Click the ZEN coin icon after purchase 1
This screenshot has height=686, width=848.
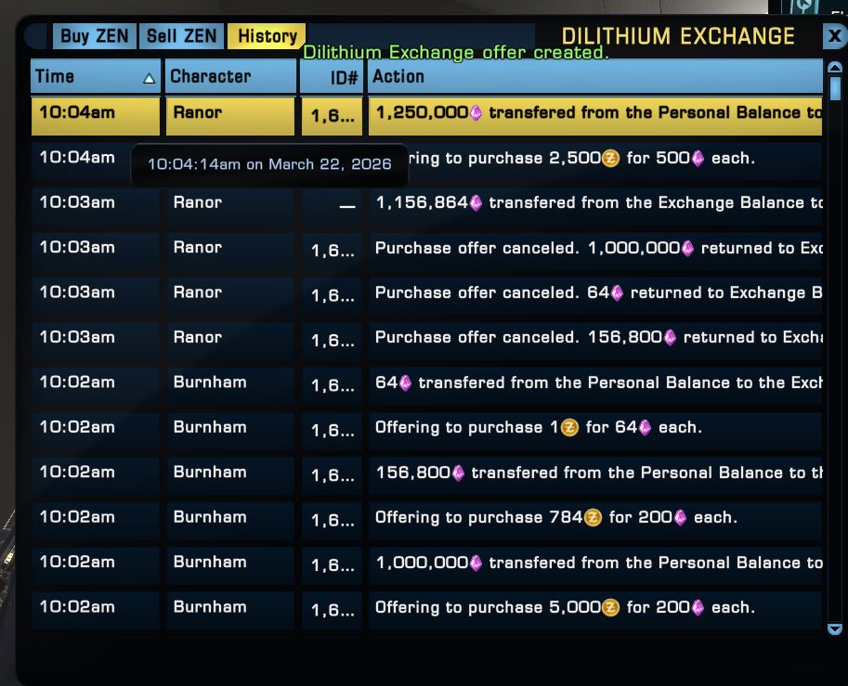(569, 428)
